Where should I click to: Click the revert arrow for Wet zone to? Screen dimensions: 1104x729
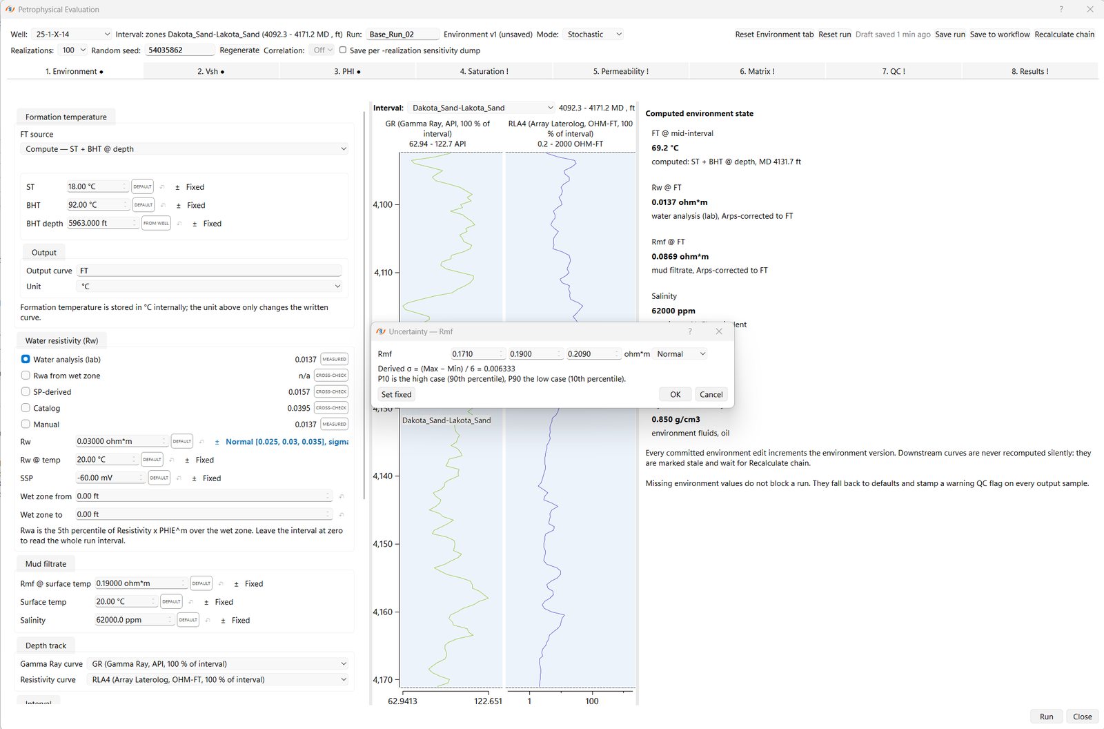[x=342, y=514]
